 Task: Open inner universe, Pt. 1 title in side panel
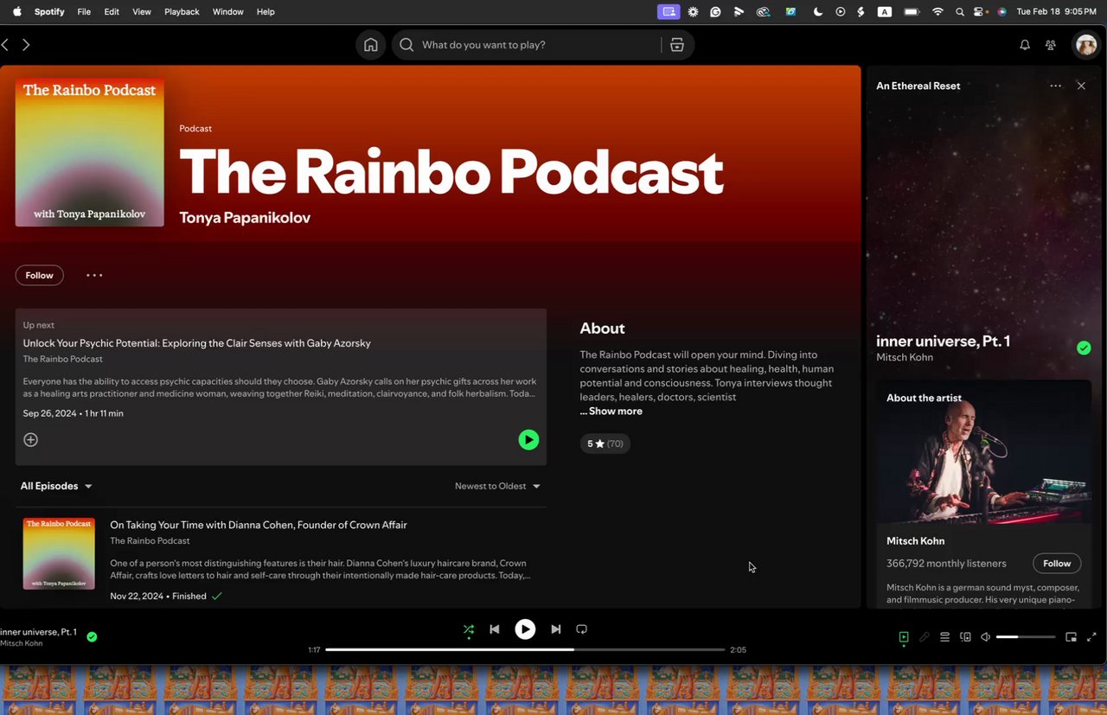click(x=943, y=341)
